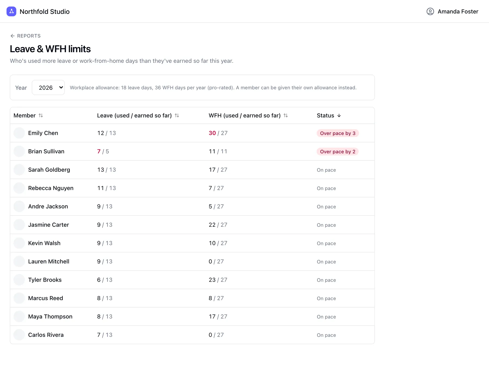489x367 pixels.
Task: Open the Amanda Foster user profile icon
Action: pos(430,11)
